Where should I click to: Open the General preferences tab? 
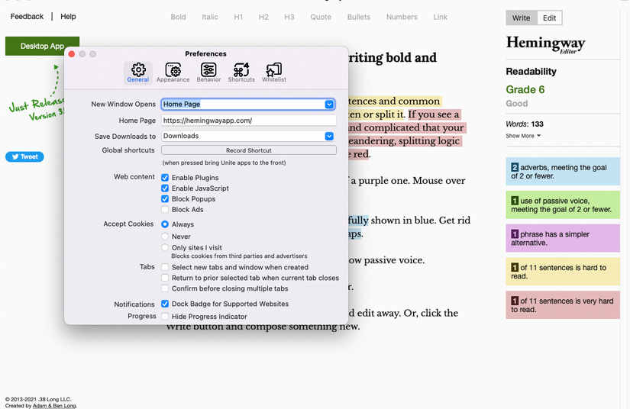pyautogui.click(x=138, y=72)
